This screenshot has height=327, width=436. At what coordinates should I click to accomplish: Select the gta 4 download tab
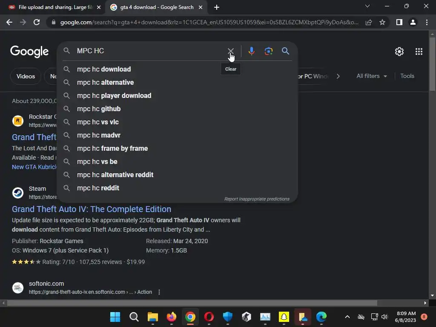156,7
